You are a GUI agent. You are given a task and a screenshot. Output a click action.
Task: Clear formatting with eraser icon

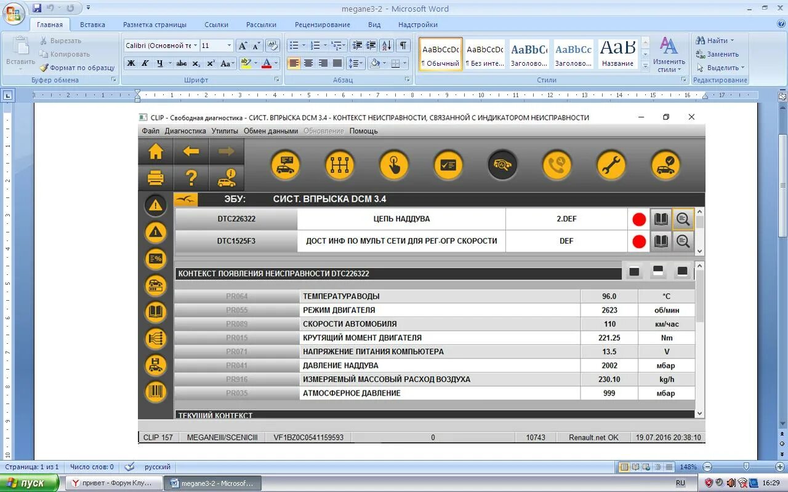(273, 46)
